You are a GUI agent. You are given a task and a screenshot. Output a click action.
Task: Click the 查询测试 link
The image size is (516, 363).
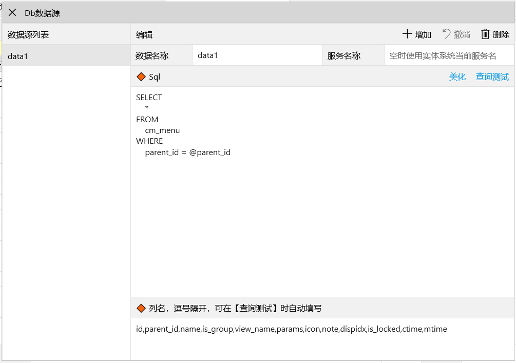[492, 77]
